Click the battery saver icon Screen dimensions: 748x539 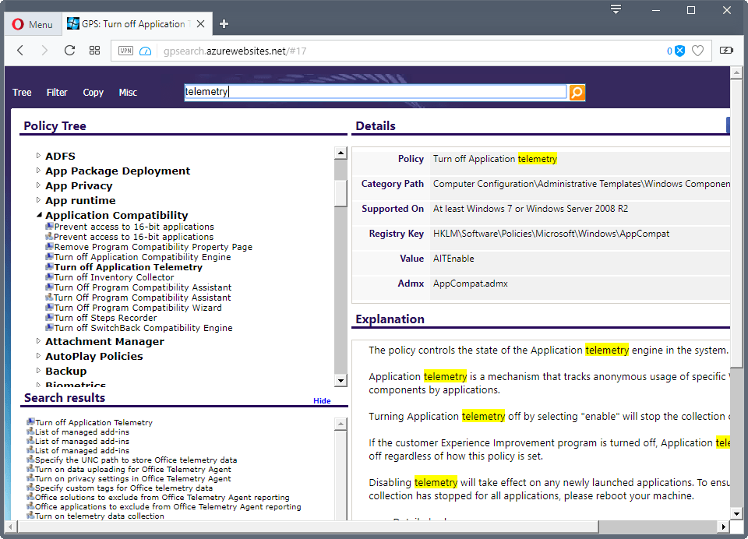tap(726, 51)
